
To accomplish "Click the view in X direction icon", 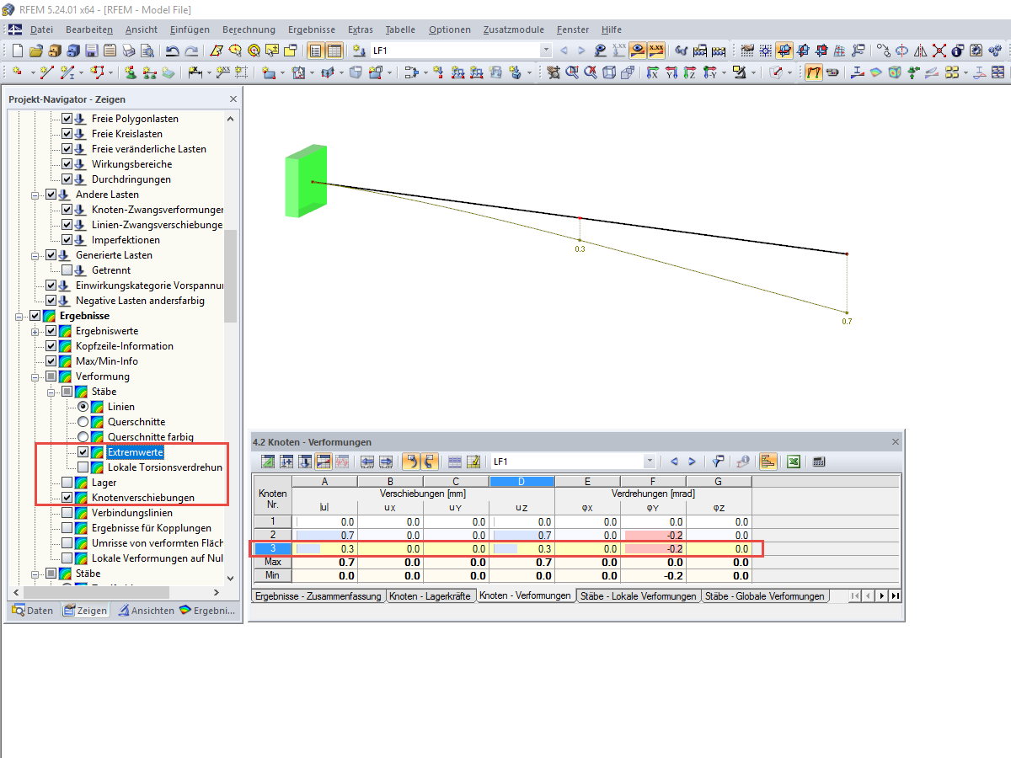I will 653,72.
